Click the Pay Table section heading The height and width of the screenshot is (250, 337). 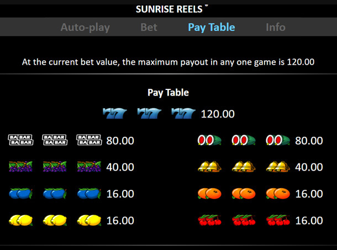point(168,93)
